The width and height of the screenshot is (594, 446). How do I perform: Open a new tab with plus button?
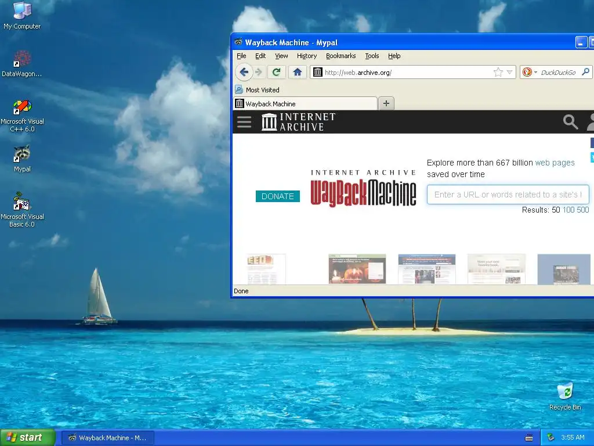pyautogui.click(x=386, y=103)
